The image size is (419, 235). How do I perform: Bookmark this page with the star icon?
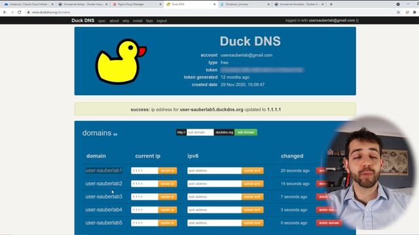[x=399, y=12]
